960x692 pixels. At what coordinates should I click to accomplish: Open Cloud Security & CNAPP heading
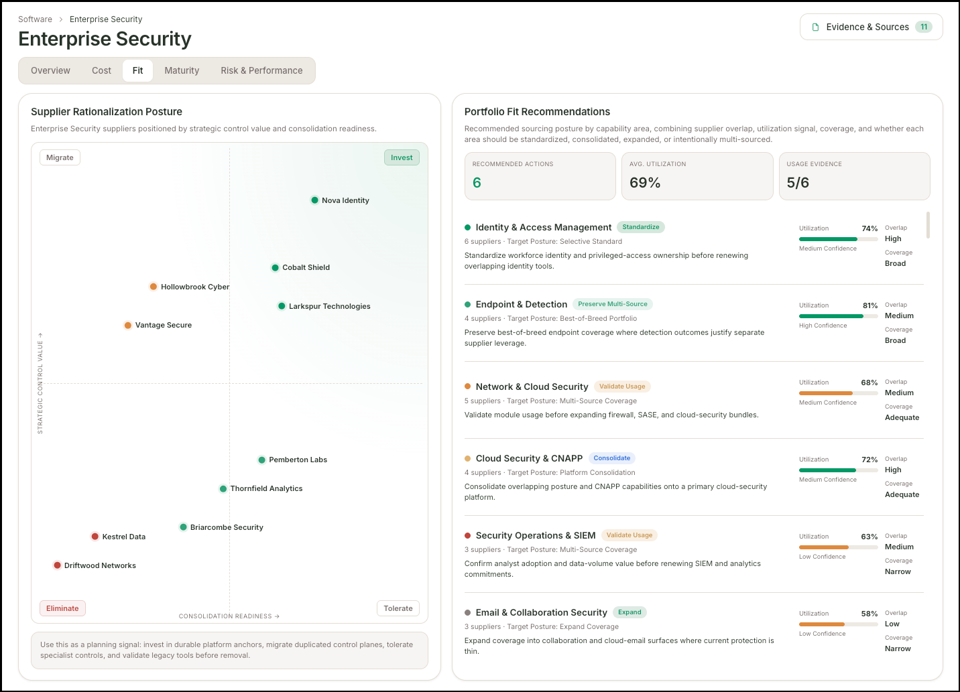pos(530,459)
